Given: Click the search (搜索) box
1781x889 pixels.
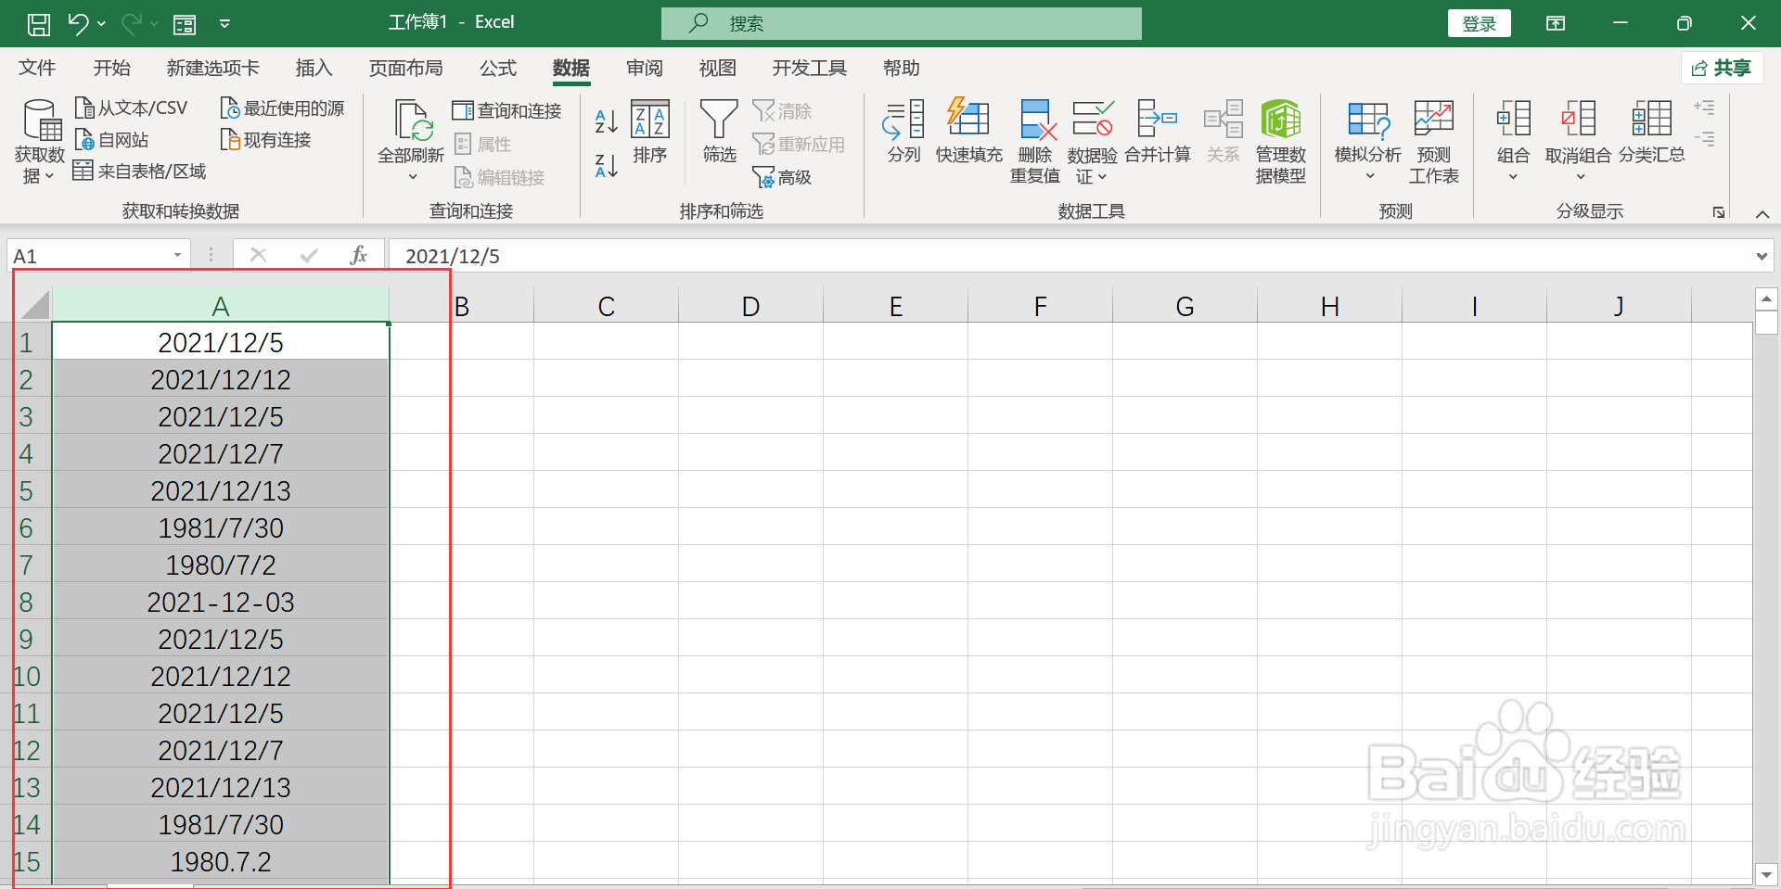Looking at the screenshot, I should click(902, 23).
